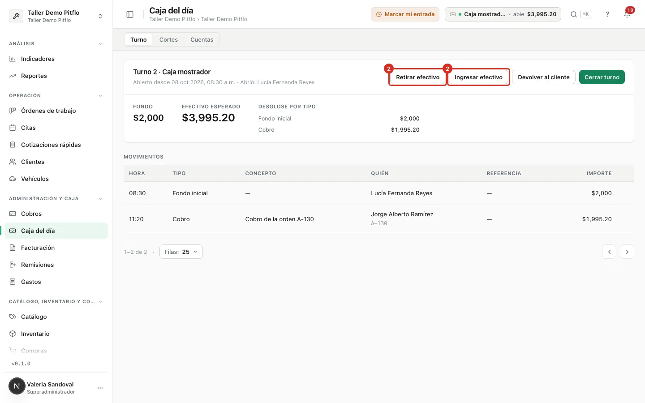This screenshot has width=645, height=403.
Task: Click Marcar mi entrada button
Action: click(405, 14)
